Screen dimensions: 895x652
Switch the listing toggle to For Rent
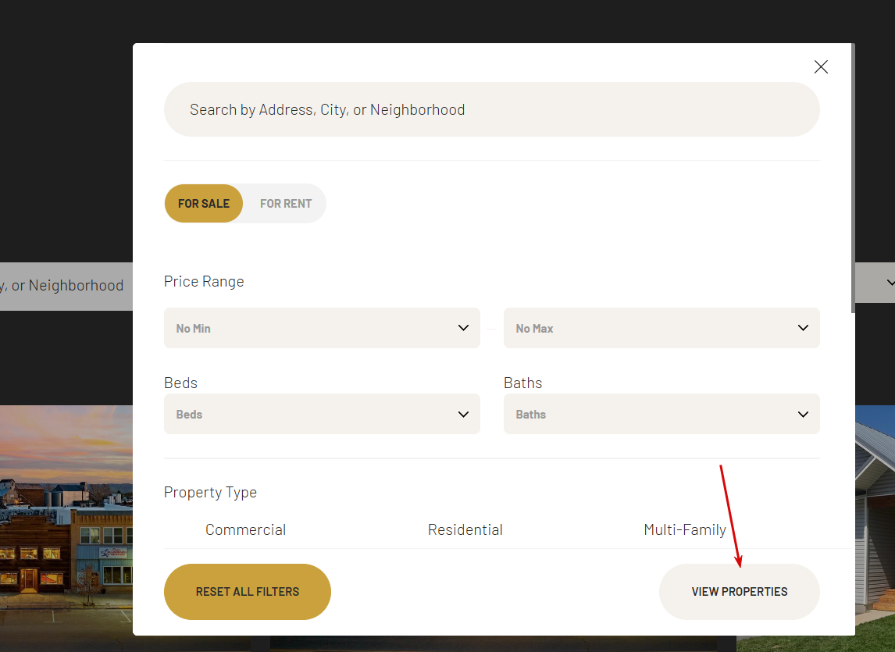tap(286, 203)
